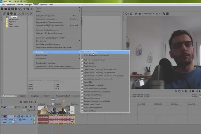201x134 pixels.
Task: Adjust video track level slider
Action: point(24,110)
